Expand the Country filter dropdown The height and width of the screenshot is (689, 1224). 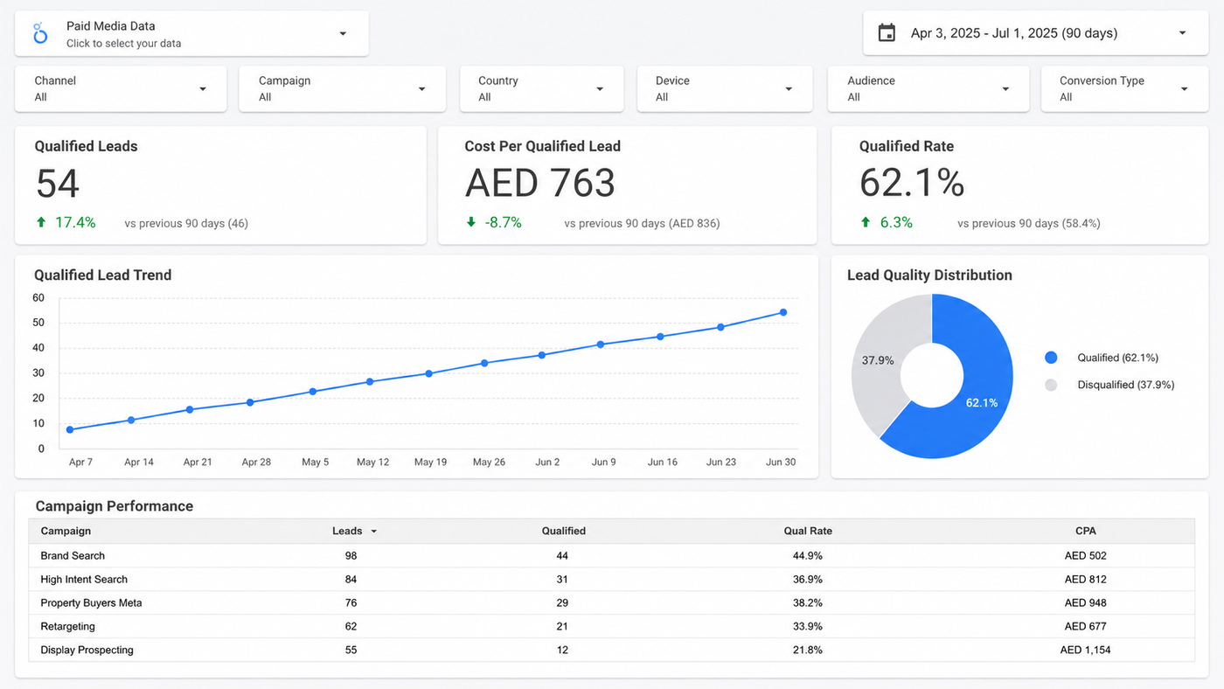[542, 88]
